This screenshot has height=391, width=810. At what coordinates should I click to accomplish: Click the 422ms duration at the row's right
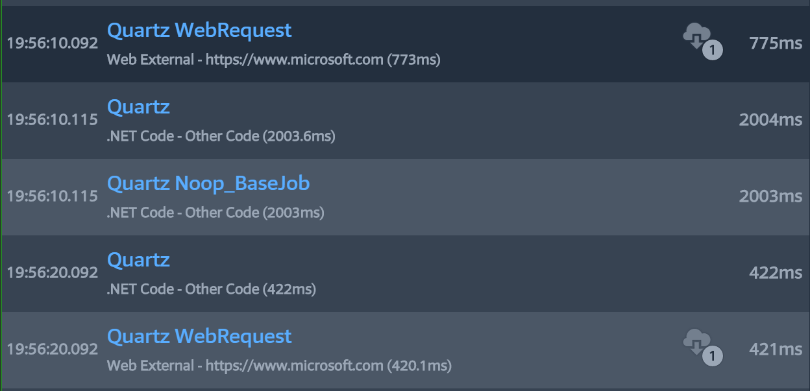pos(776,273)
